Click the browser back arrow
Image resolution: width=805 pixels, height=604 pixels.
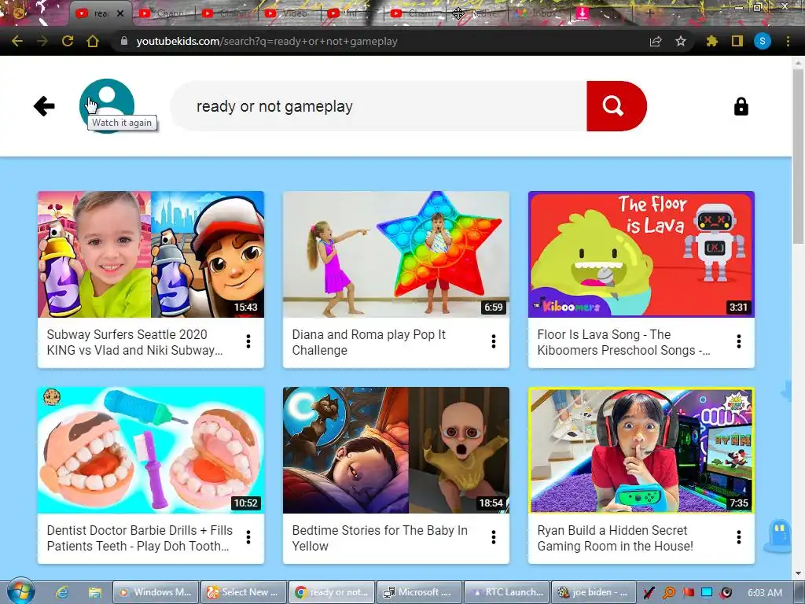17,41
